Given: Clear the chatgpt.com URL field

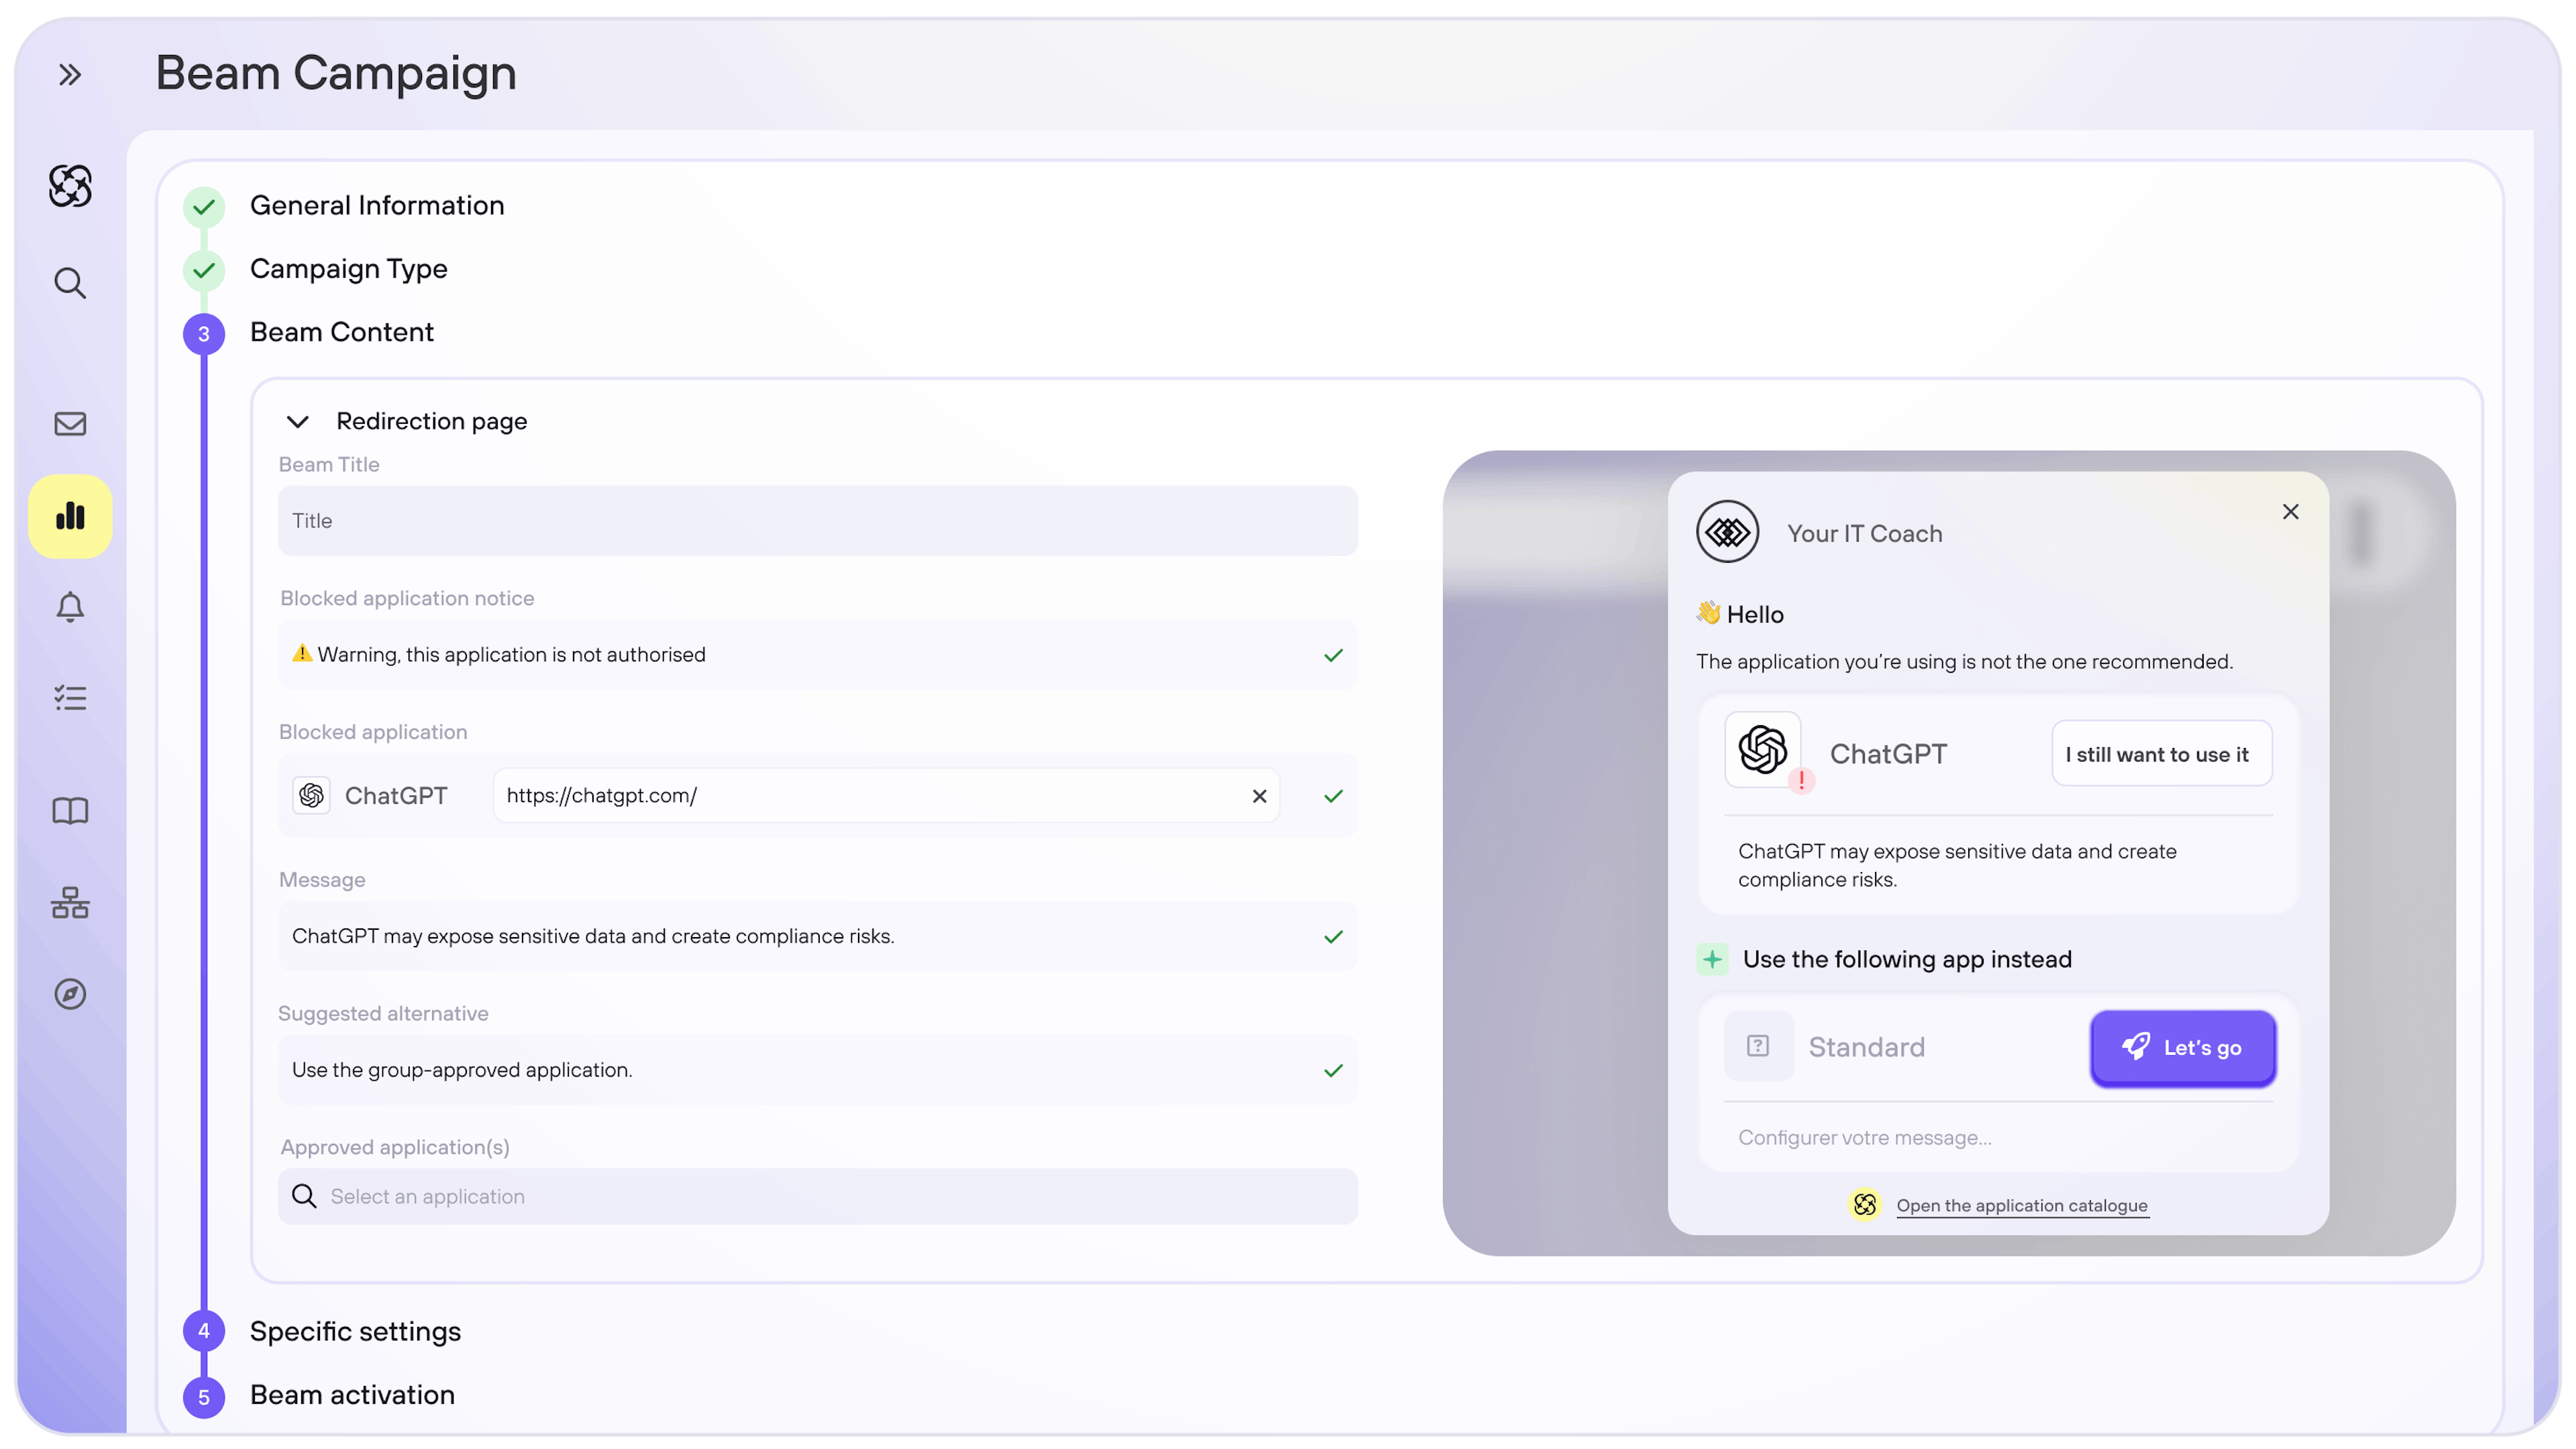Looking at the screenshot, I should 1259,796.
